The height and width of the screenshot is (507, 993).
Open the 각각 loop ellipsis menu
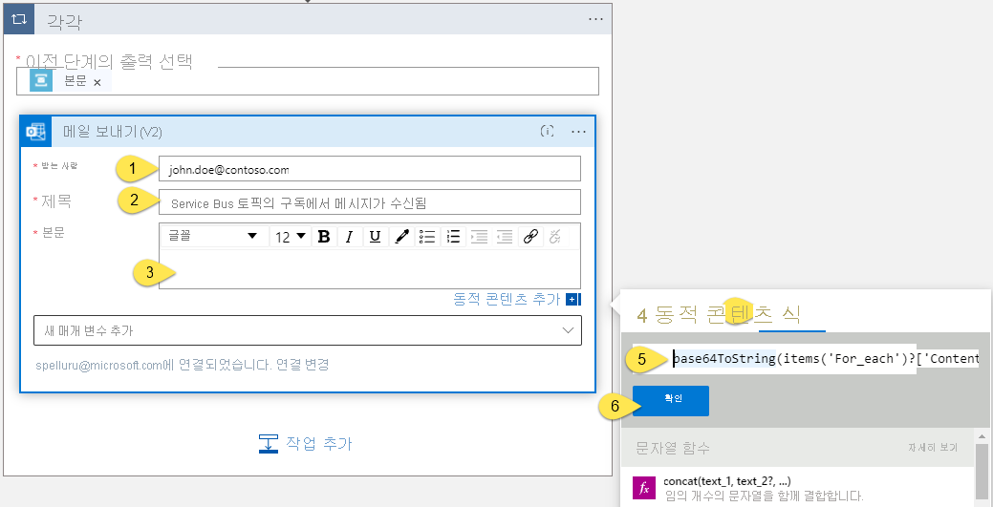coord(595,20)
